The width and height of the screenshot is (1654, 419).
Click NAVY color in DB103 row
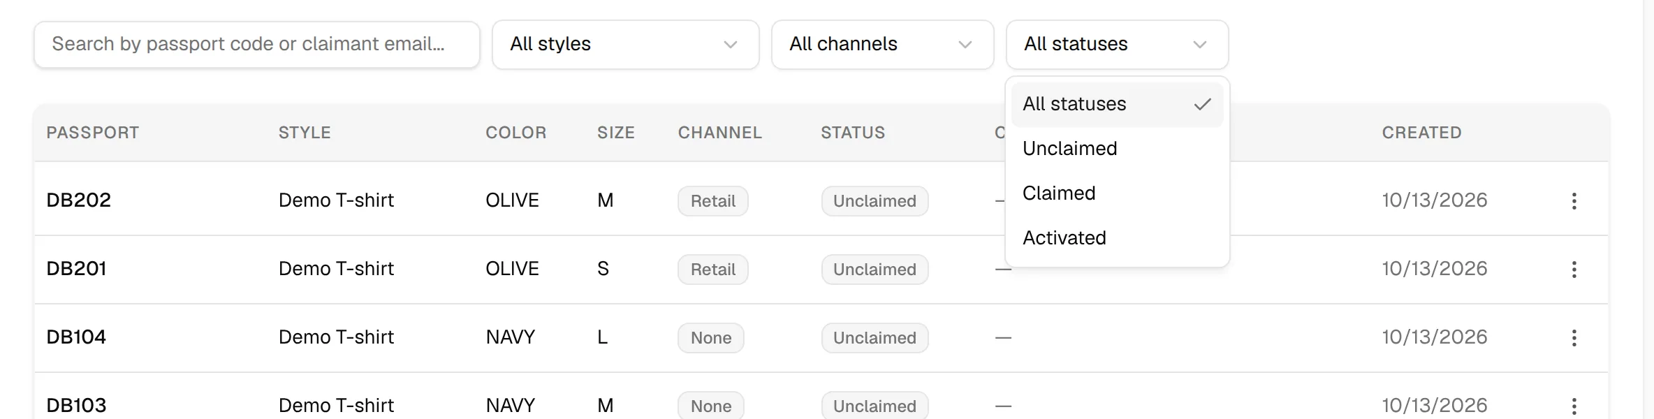(x=511, y=406)
